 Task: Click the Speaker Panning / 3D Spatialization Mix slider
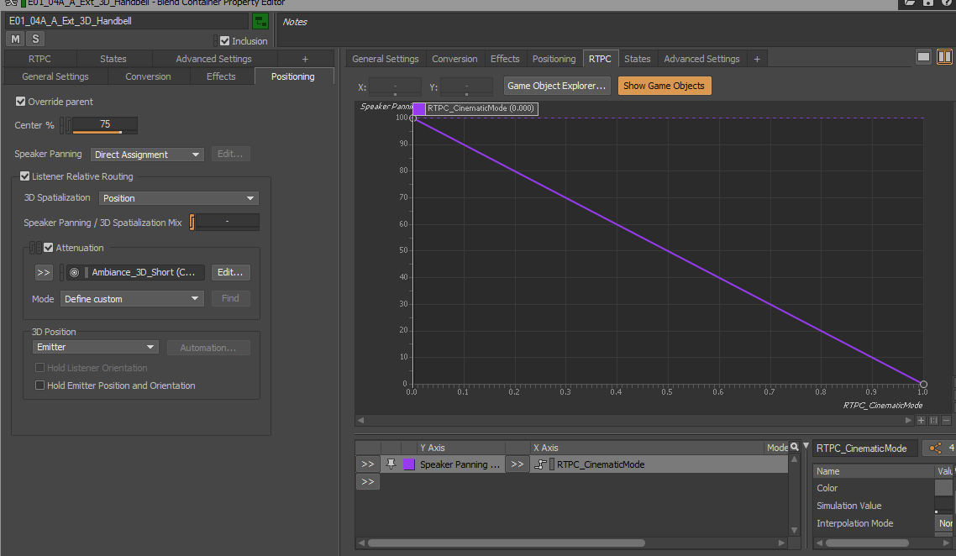click(227, 223)
